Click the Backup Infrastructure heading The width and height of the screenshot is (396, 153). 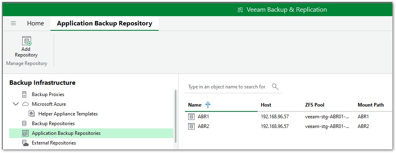[x=42, y=83]
